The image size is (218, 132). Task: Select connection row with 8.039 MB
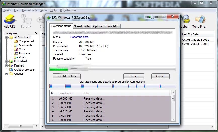(x=110, y=103)
